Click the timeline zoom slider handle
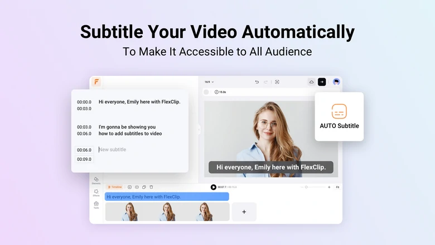This screenshot has width=435, height=245. point(306,187)
